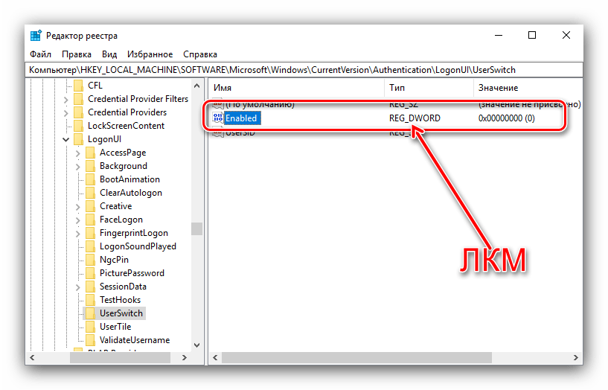Expand the FingerprintLogon key
Image resolution: width=608 pixels, height=390 pixels.
(78, 234)
